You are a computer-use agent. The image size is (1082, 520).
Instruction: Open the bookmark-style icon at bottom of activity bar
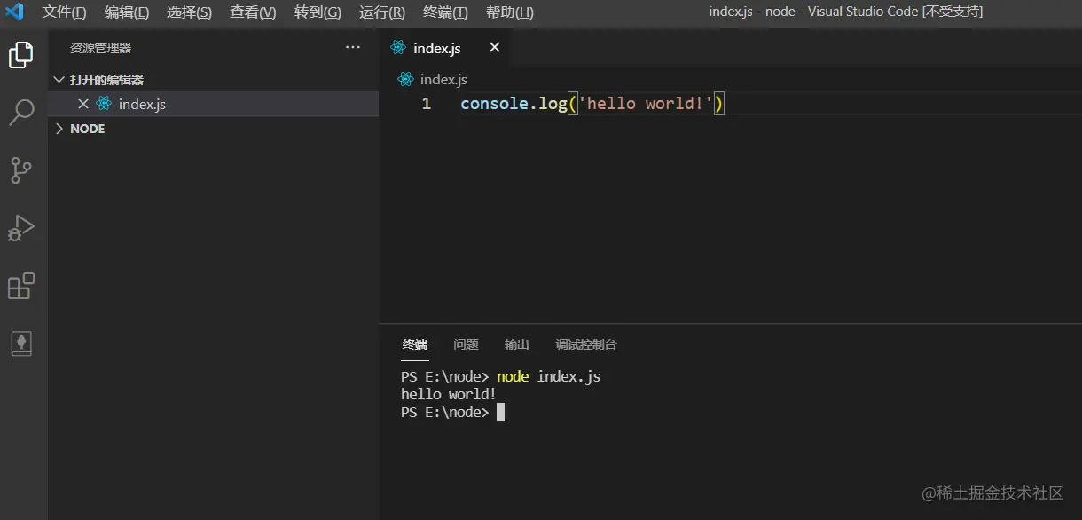tap(21, 343)
